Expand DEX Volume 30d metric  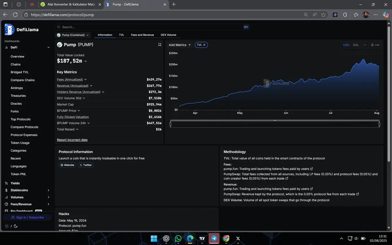coord(84,98)
